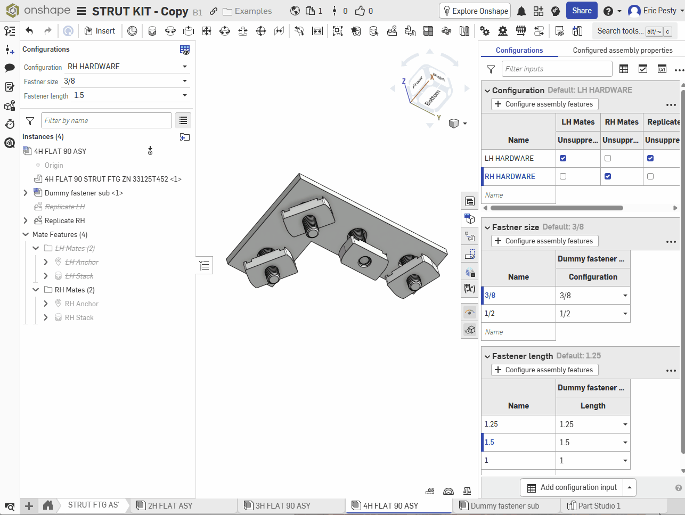Click the plus icon to insert new tab
This screenshot has width=685, height=515.
29,506
